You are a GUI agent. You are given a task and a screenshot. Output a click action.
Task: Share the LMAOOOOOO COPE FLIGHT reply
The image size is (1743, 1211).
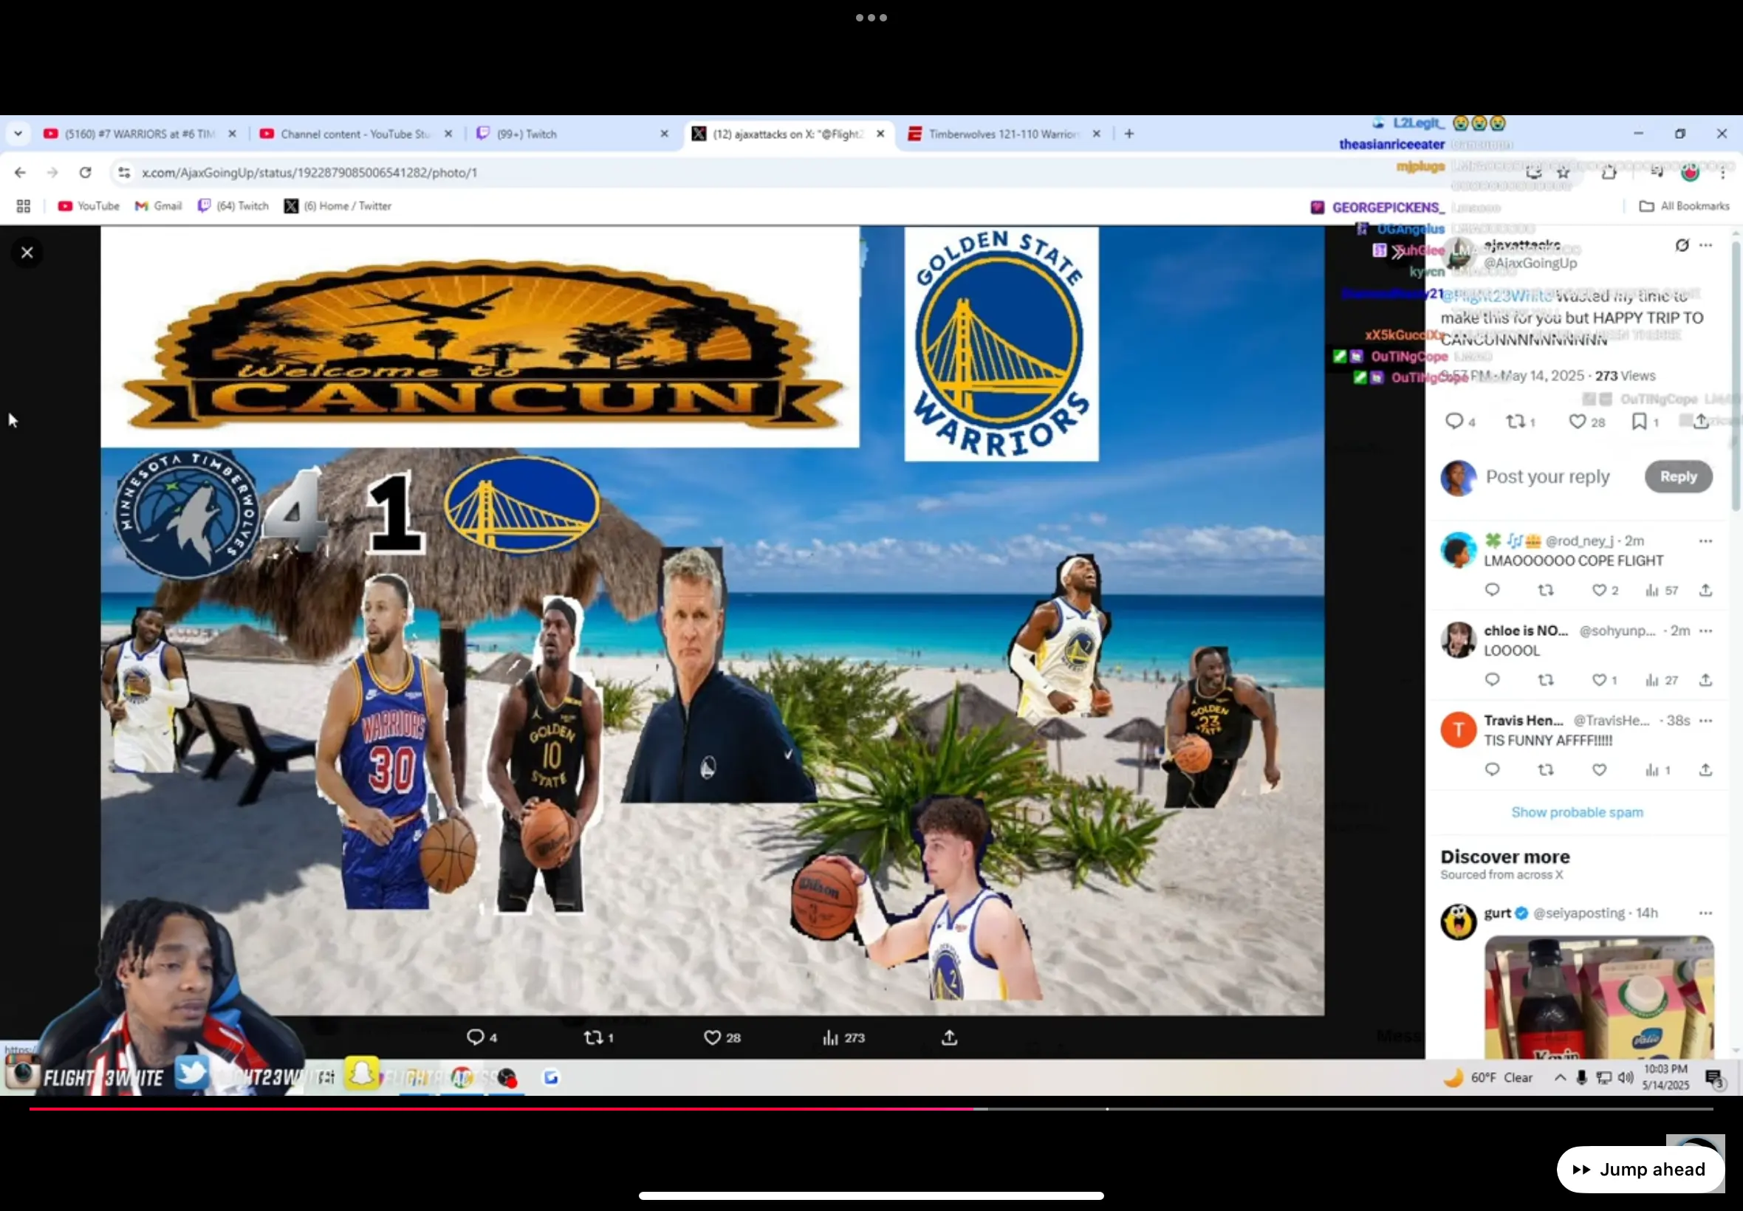(x=1705, y=591)
